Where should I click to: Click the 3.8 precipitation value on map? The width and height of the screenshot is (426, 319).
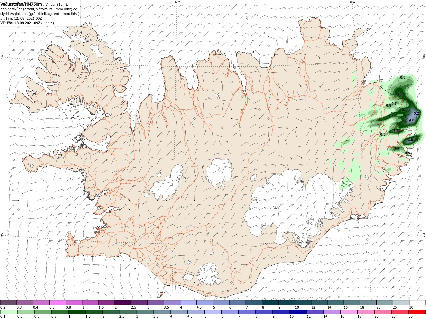click(x=410, y=140)
